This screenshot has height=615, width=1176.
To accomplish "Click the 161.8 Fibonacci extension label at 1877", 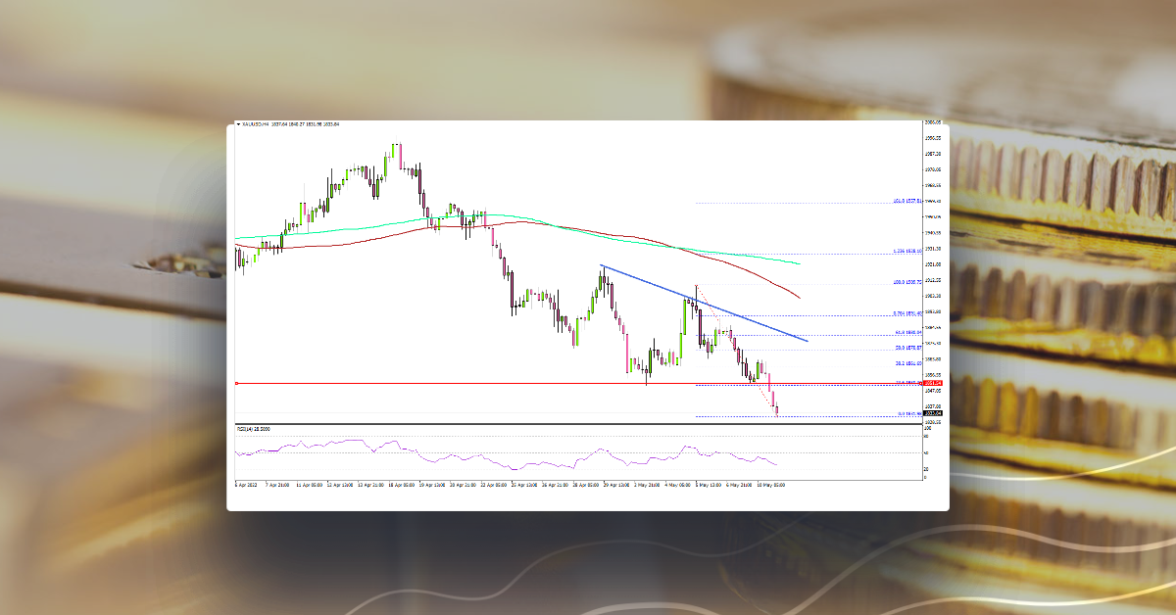I will point(905,202).
